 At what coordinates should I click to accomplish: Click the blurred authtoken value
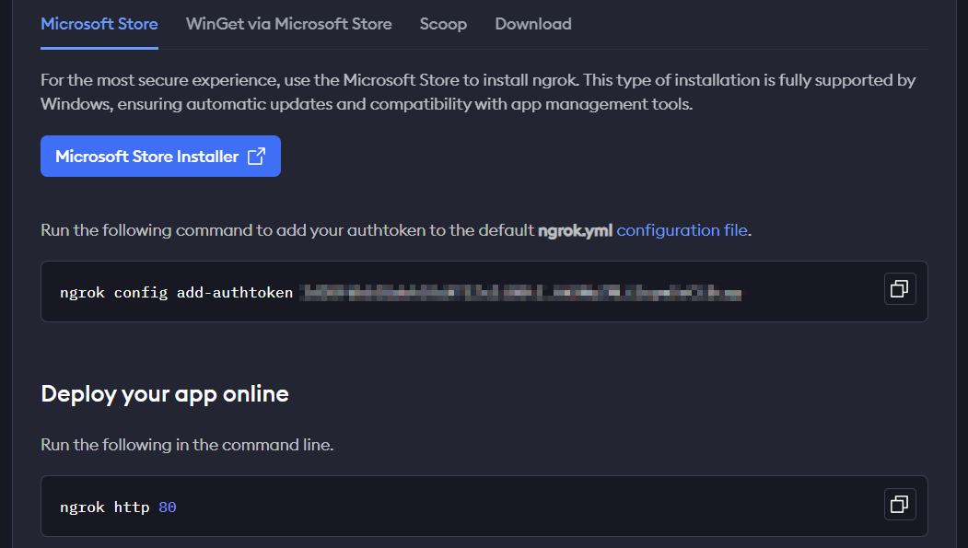click(521, 293)
